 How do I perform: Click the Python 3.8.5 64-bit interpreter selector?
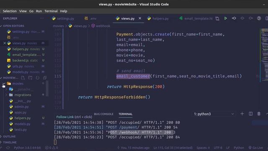click(x=27, y=148)
